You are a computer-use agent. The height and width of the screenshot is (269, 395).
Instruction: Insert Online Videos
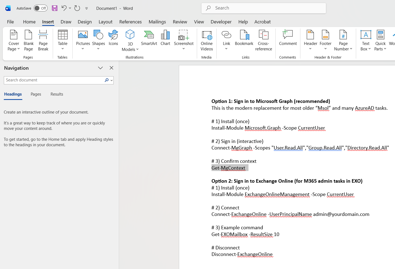(207, 40)
